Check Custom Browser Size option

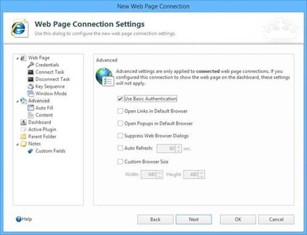click(x=120, y=161)
